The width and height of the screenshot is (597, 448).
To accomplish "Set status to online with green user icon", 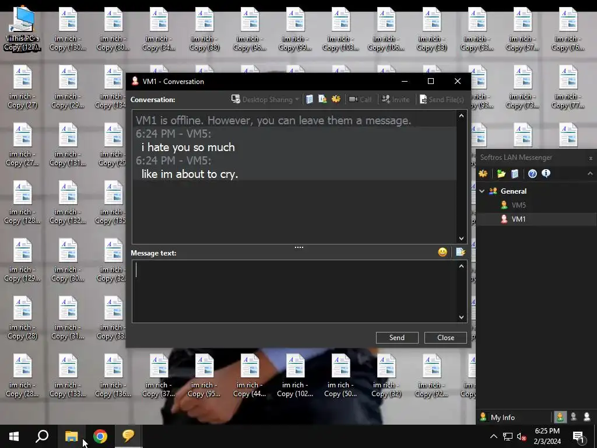I will click(x=560, y=417).
